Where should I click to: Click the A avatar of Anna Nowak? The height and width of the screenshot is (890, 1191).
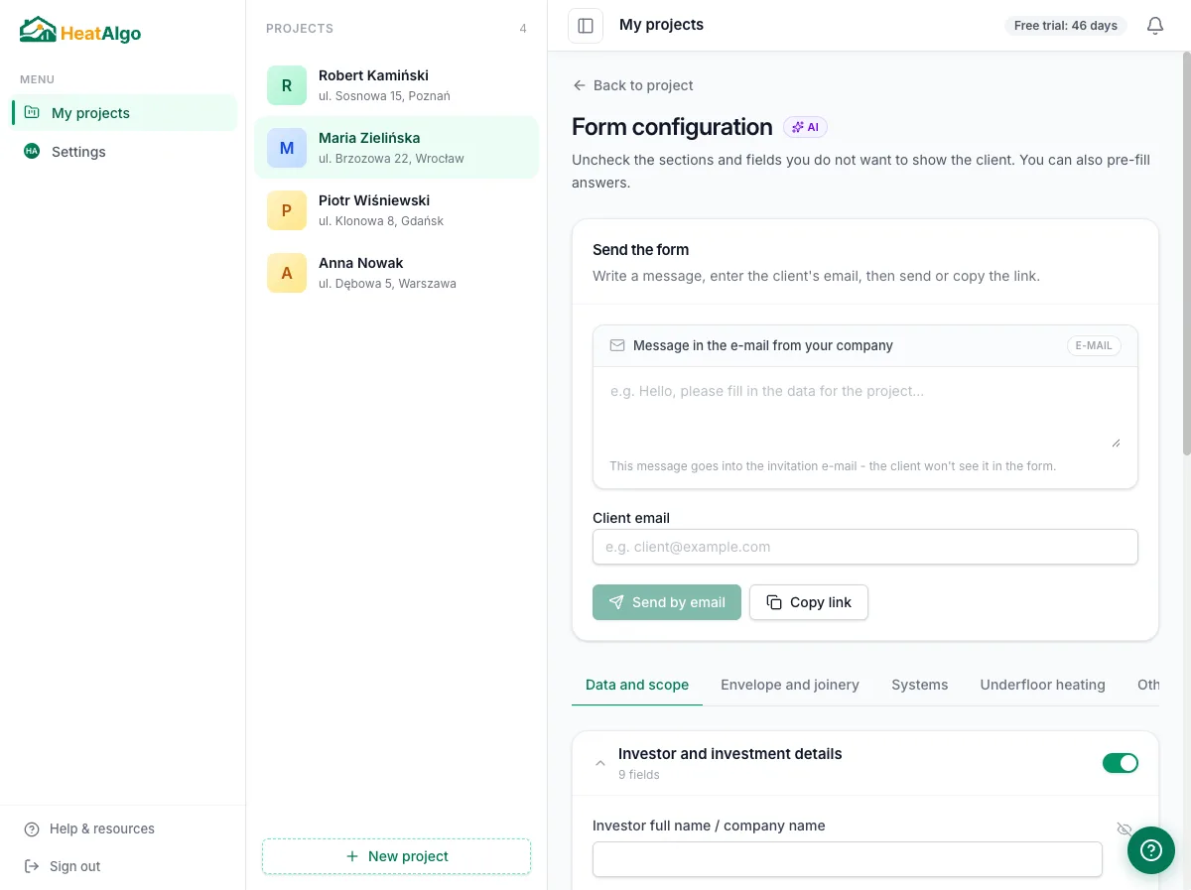tap(287, 273)
